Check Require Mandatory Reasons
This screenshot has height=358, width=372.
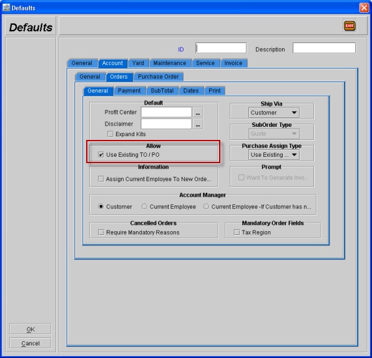[101, 232]
